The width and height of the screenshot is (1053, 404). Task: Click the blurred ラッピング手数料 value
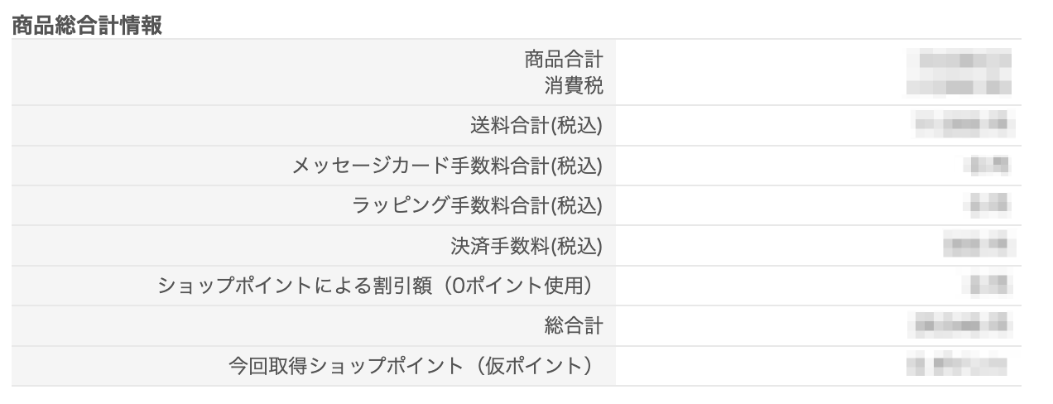tap(988, 205)
